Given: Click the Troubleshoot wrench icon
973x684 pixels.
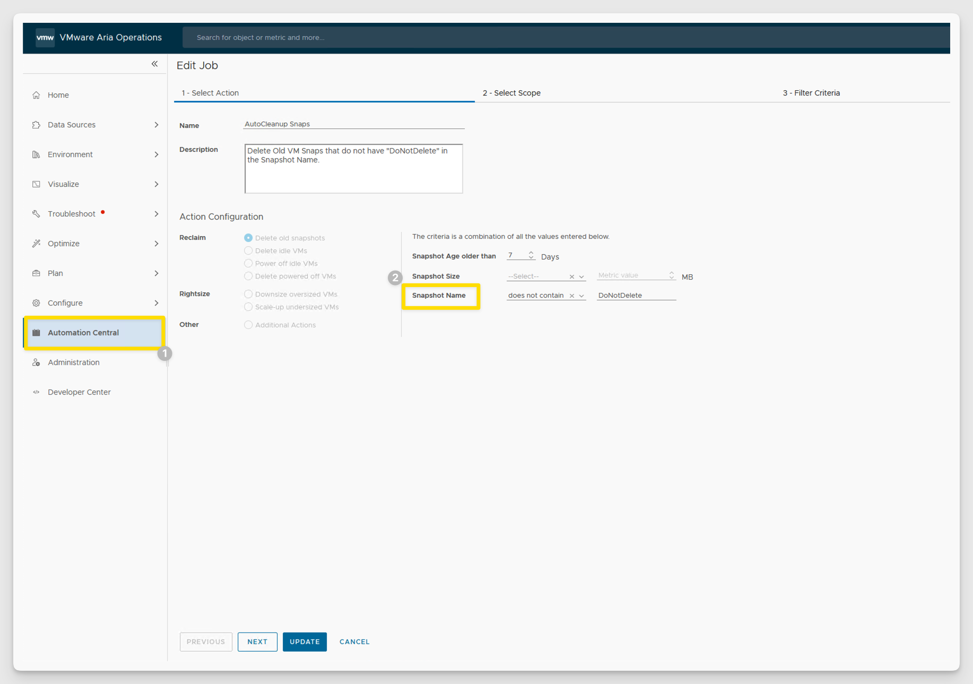Looking at the screenshot, I should [36, 214].
